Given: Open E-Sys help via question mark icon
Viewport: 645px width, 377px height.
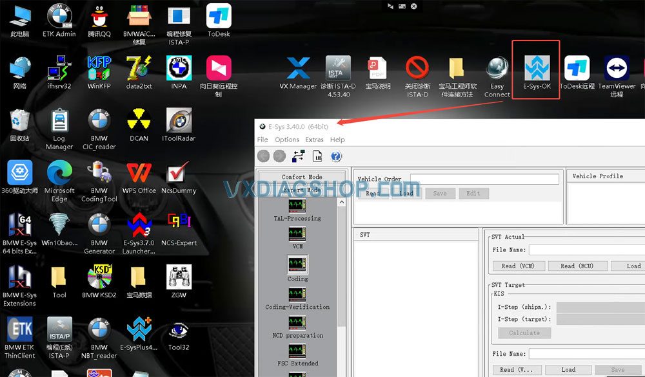Looking at the screenshot, I should point(336,156).
